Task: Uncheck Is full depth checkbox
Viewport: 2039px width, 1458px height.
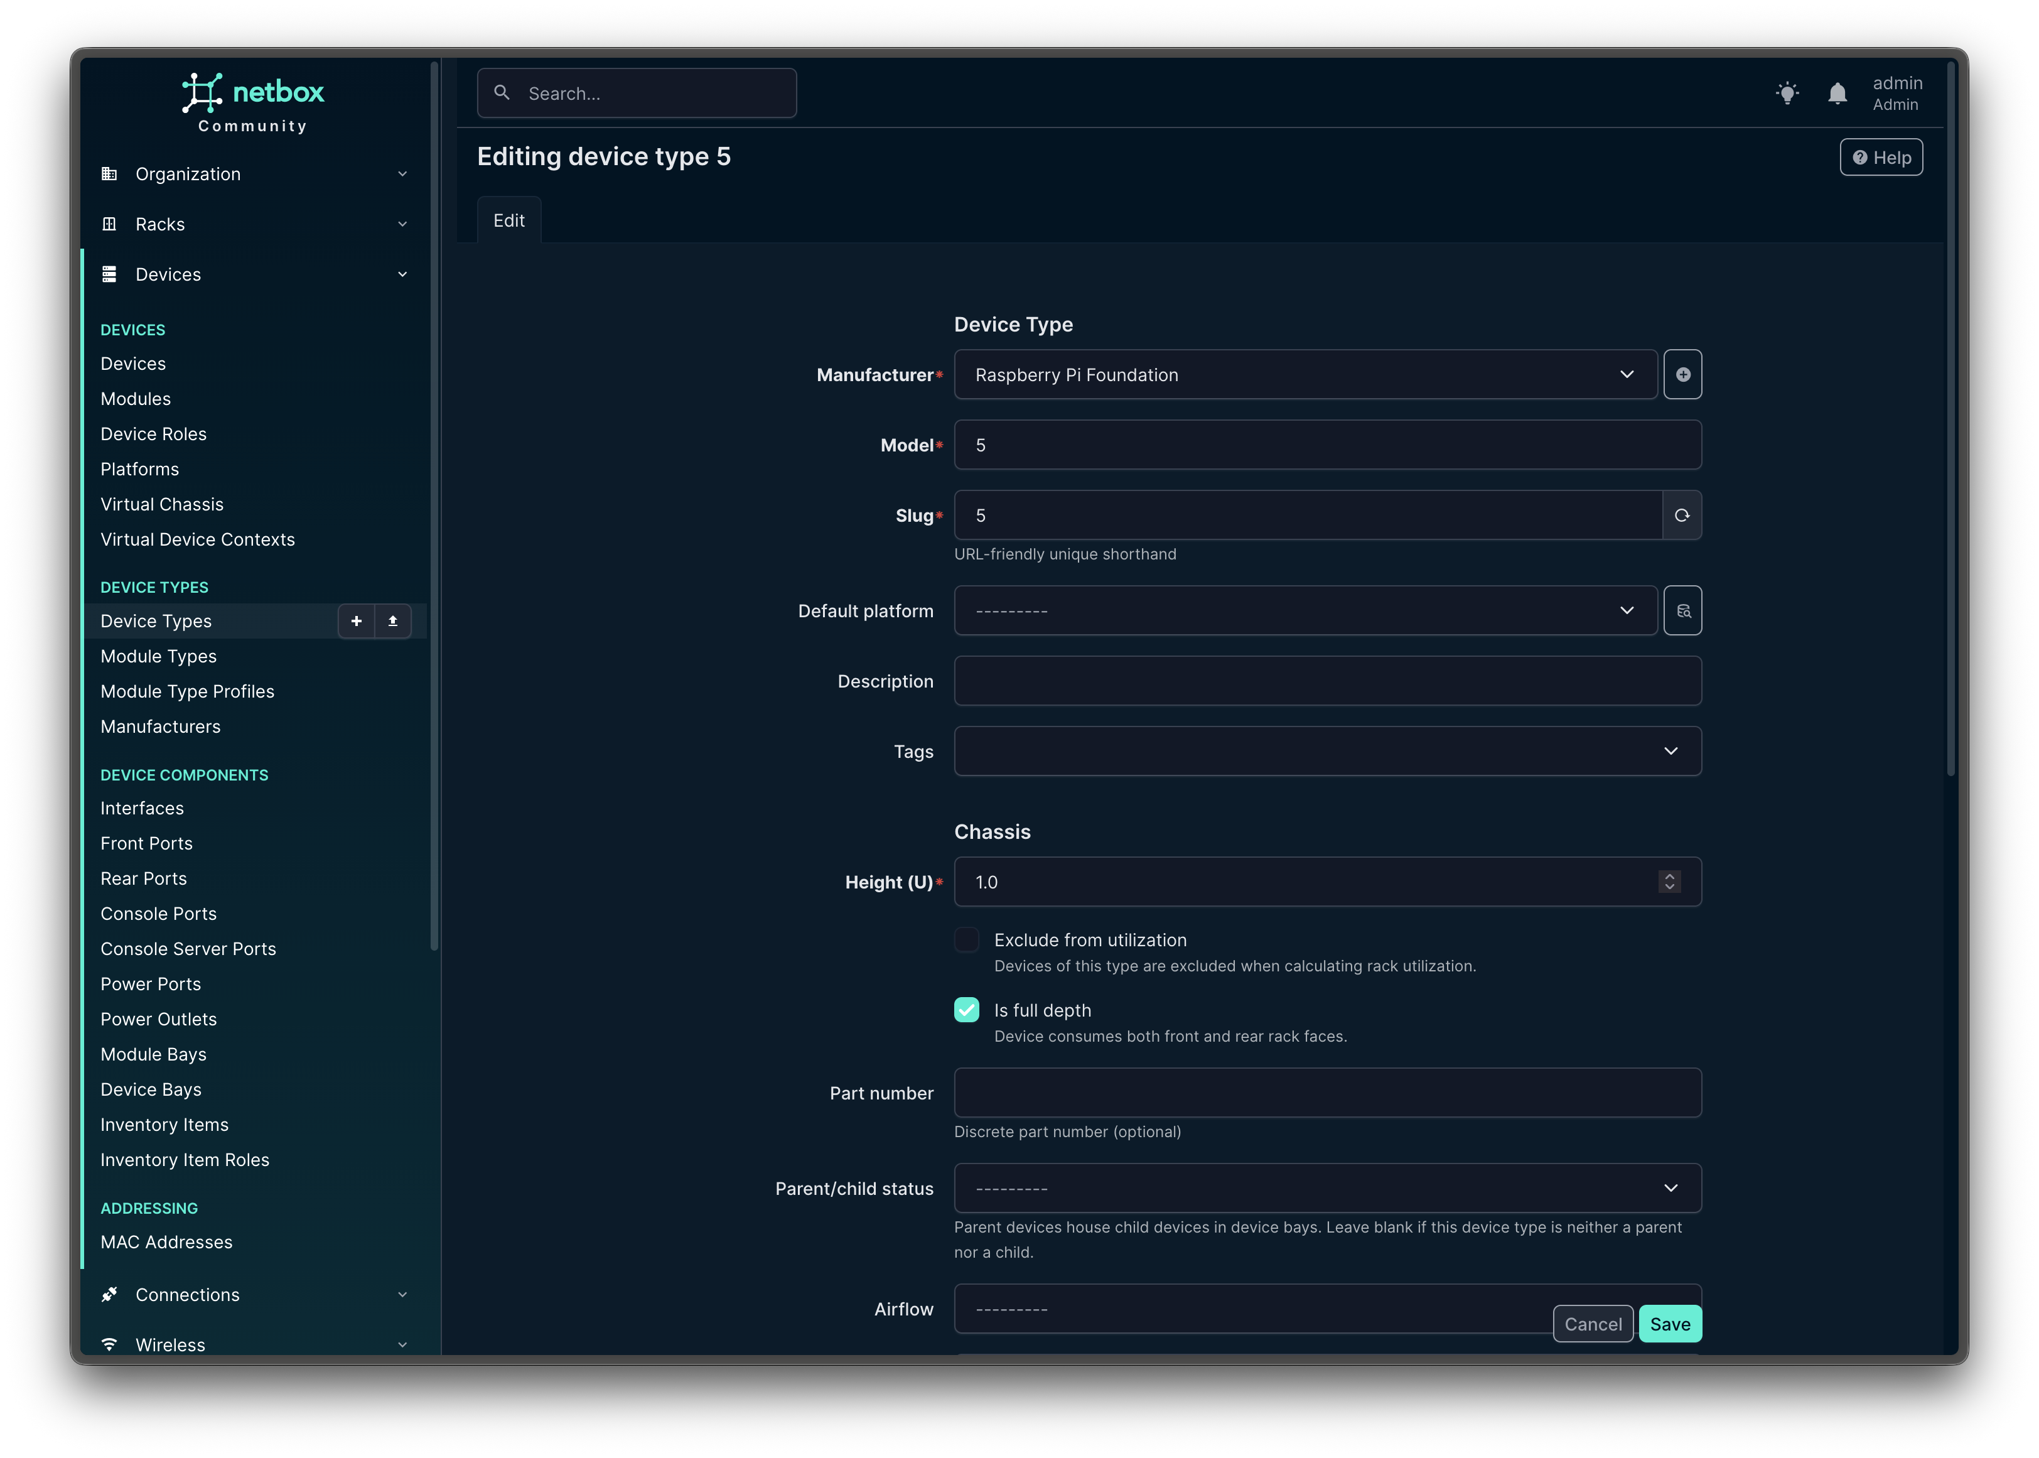Action: [x=967, y=1010]
